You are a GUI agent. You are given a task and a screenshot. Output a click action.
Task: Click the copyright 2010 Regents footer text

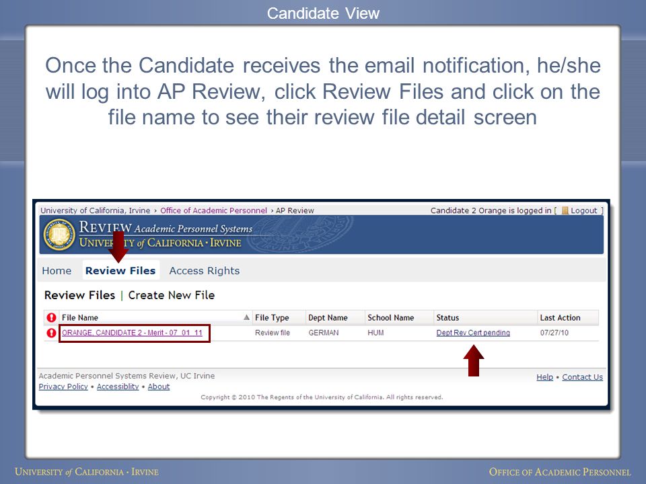coord(322,397)
